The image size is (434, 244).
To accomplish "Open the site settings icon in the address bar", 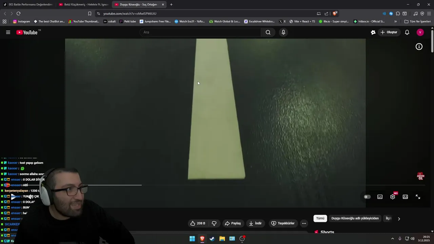I will click(x=98, y=14).
